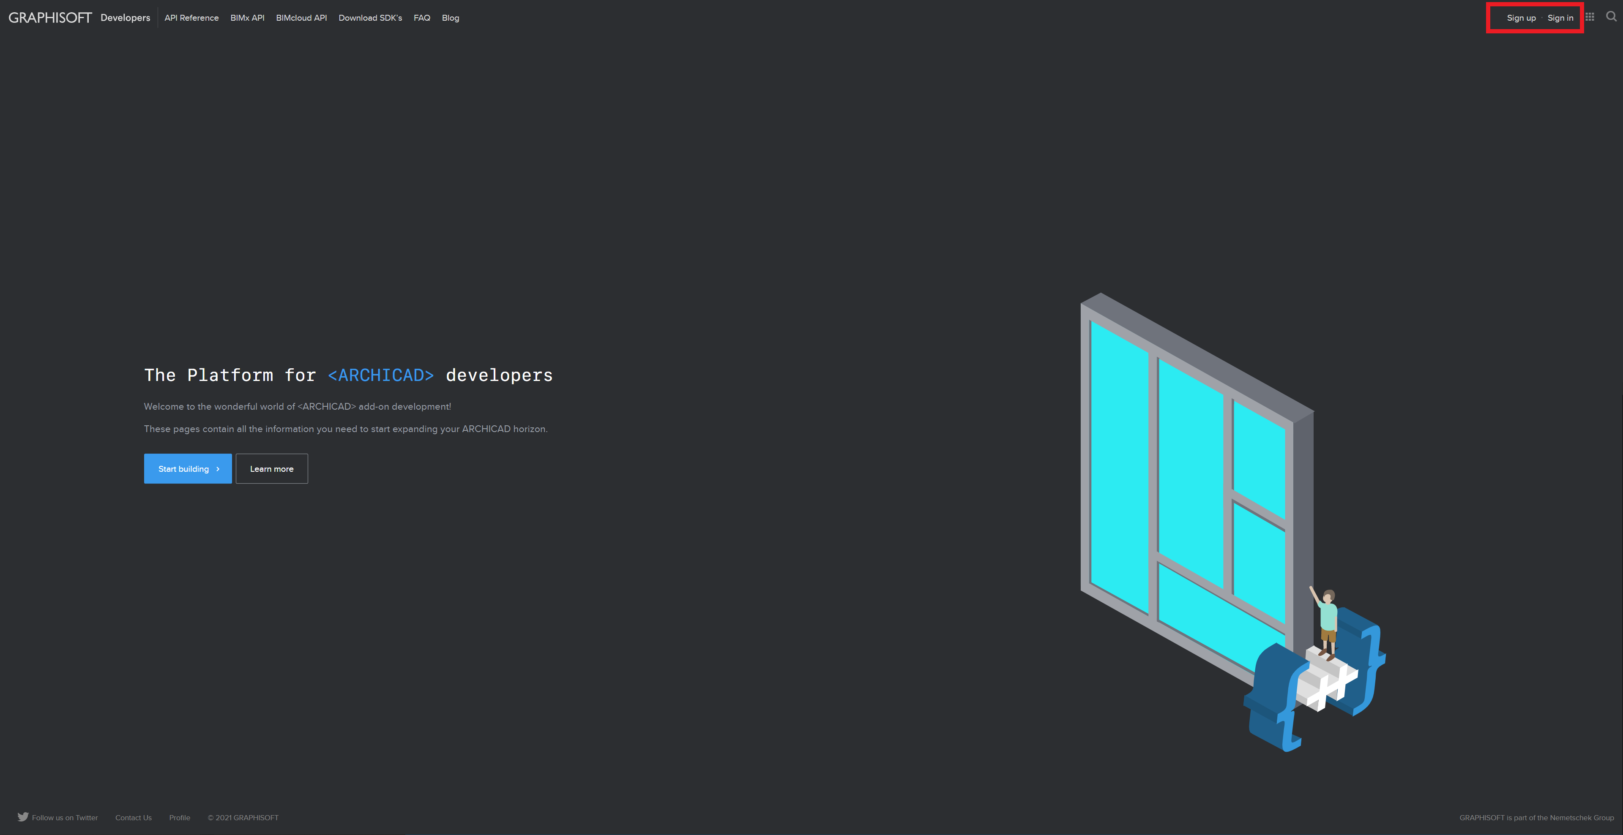The image size is (1623, 835).
Task: Click the "© 2021 GRAPHISOFT" footer text
Action: [243, 817]
